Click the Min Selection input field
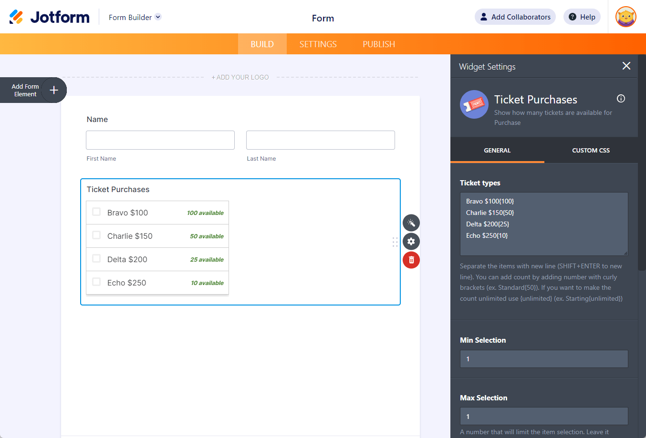Viewport: 646px width, 438px height. click(x=544, y=359)
